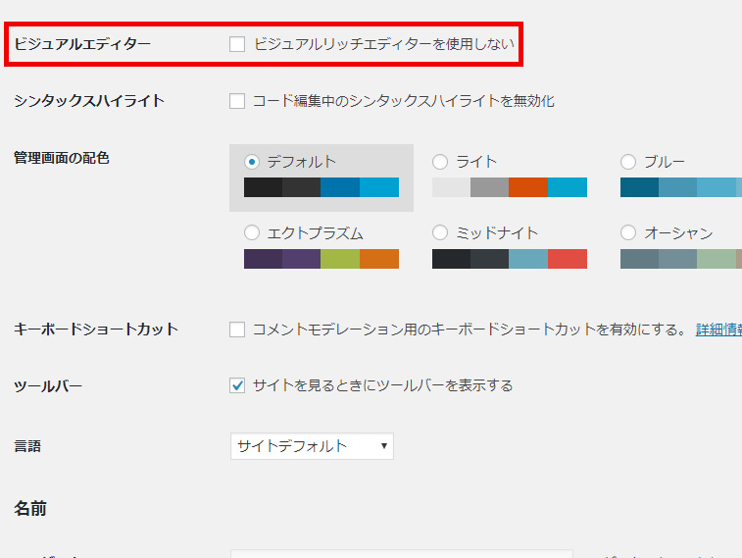Click the text field below 名前 heading
This screenshot has width=742, height=558.
402,553
